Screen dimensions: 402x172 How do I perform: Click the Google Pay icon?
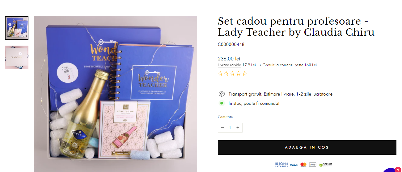[312, 165]
